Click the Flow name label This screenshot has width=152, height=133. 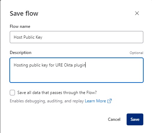20,26
